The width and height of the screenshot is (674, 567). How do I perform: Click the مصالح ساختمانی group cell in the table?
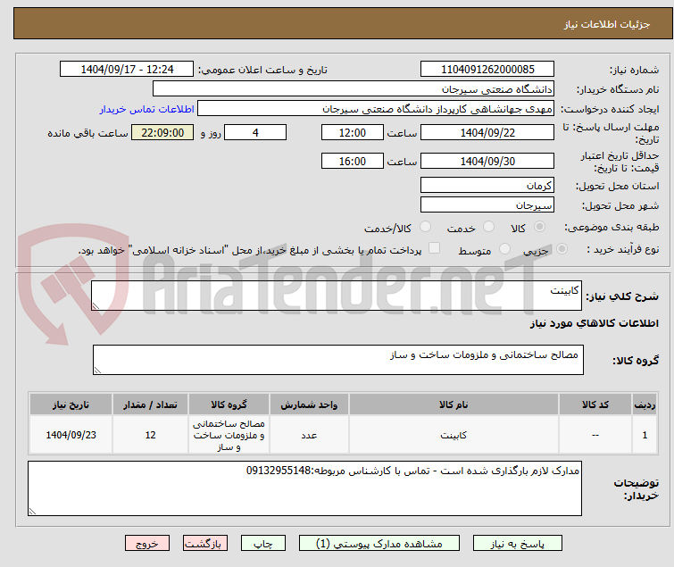[229, 435]
